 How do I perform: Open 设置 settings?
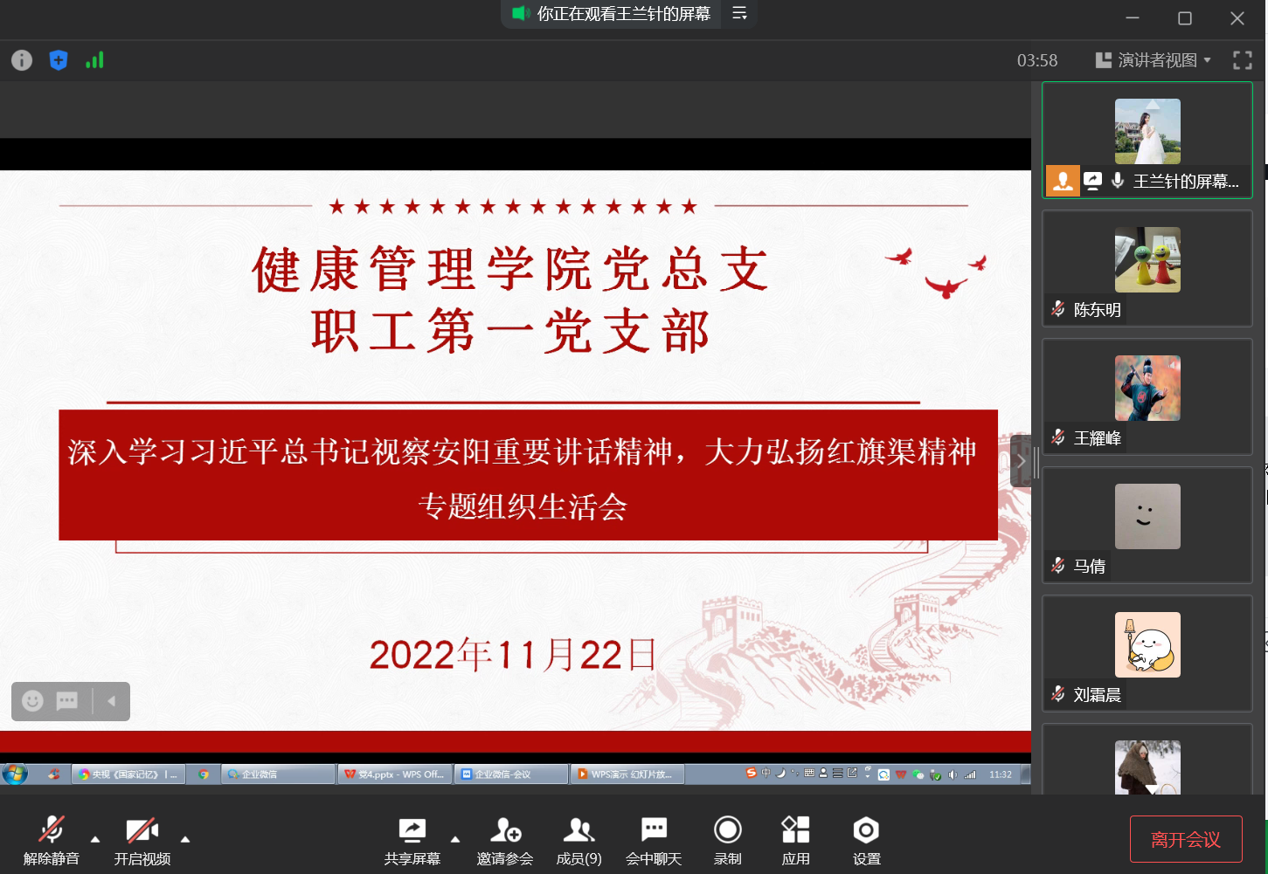point(866,840)
